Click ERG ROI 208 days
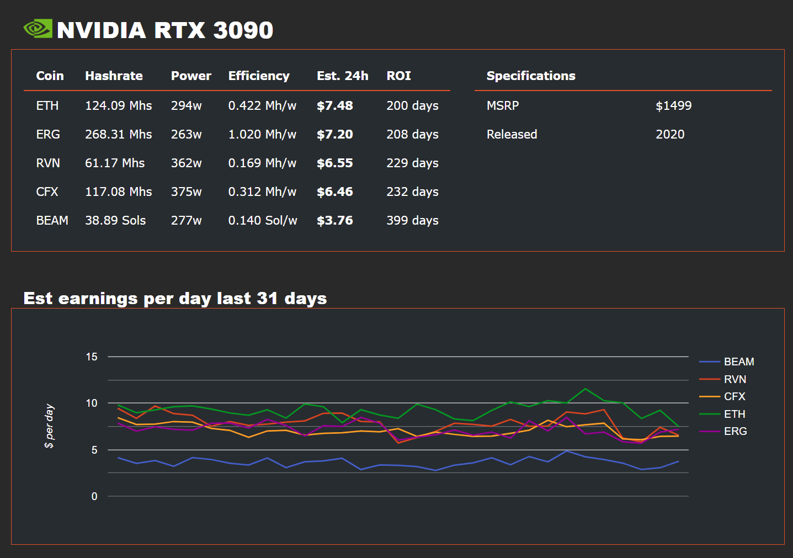 click(413, 134)
